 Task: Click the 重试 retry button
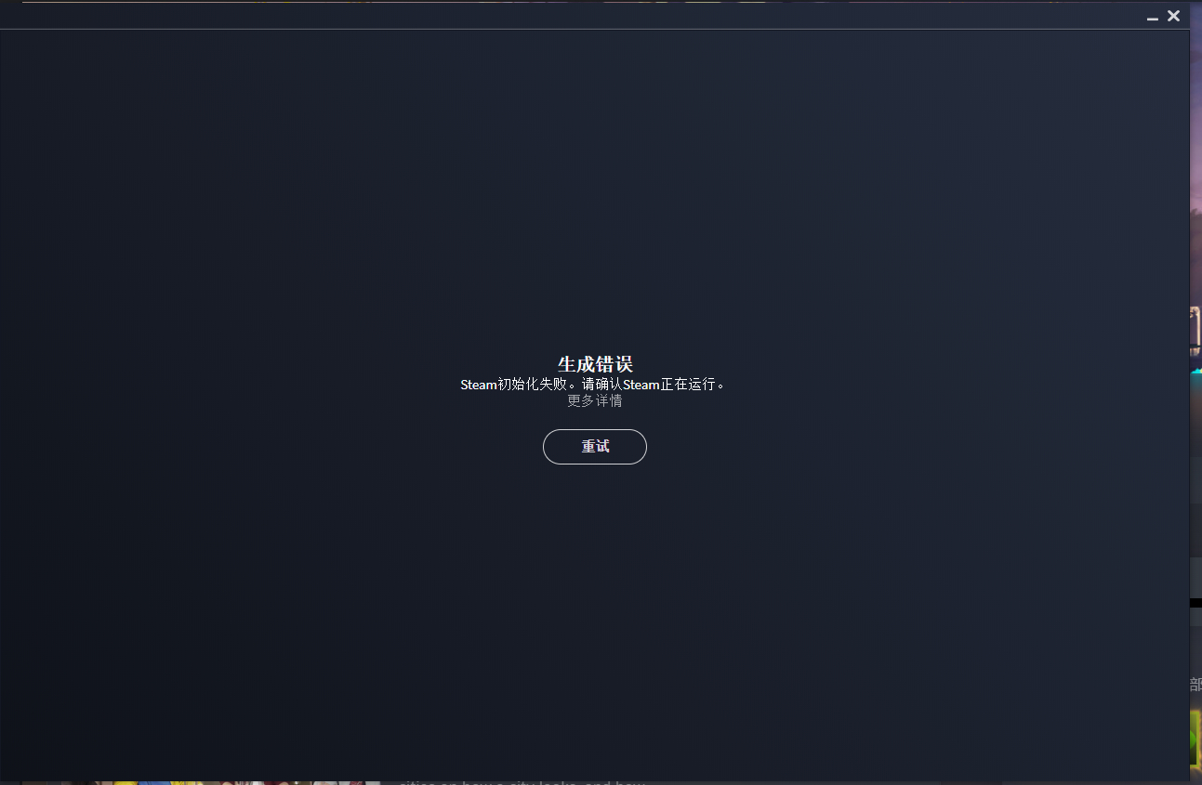(x=595, y=447)
